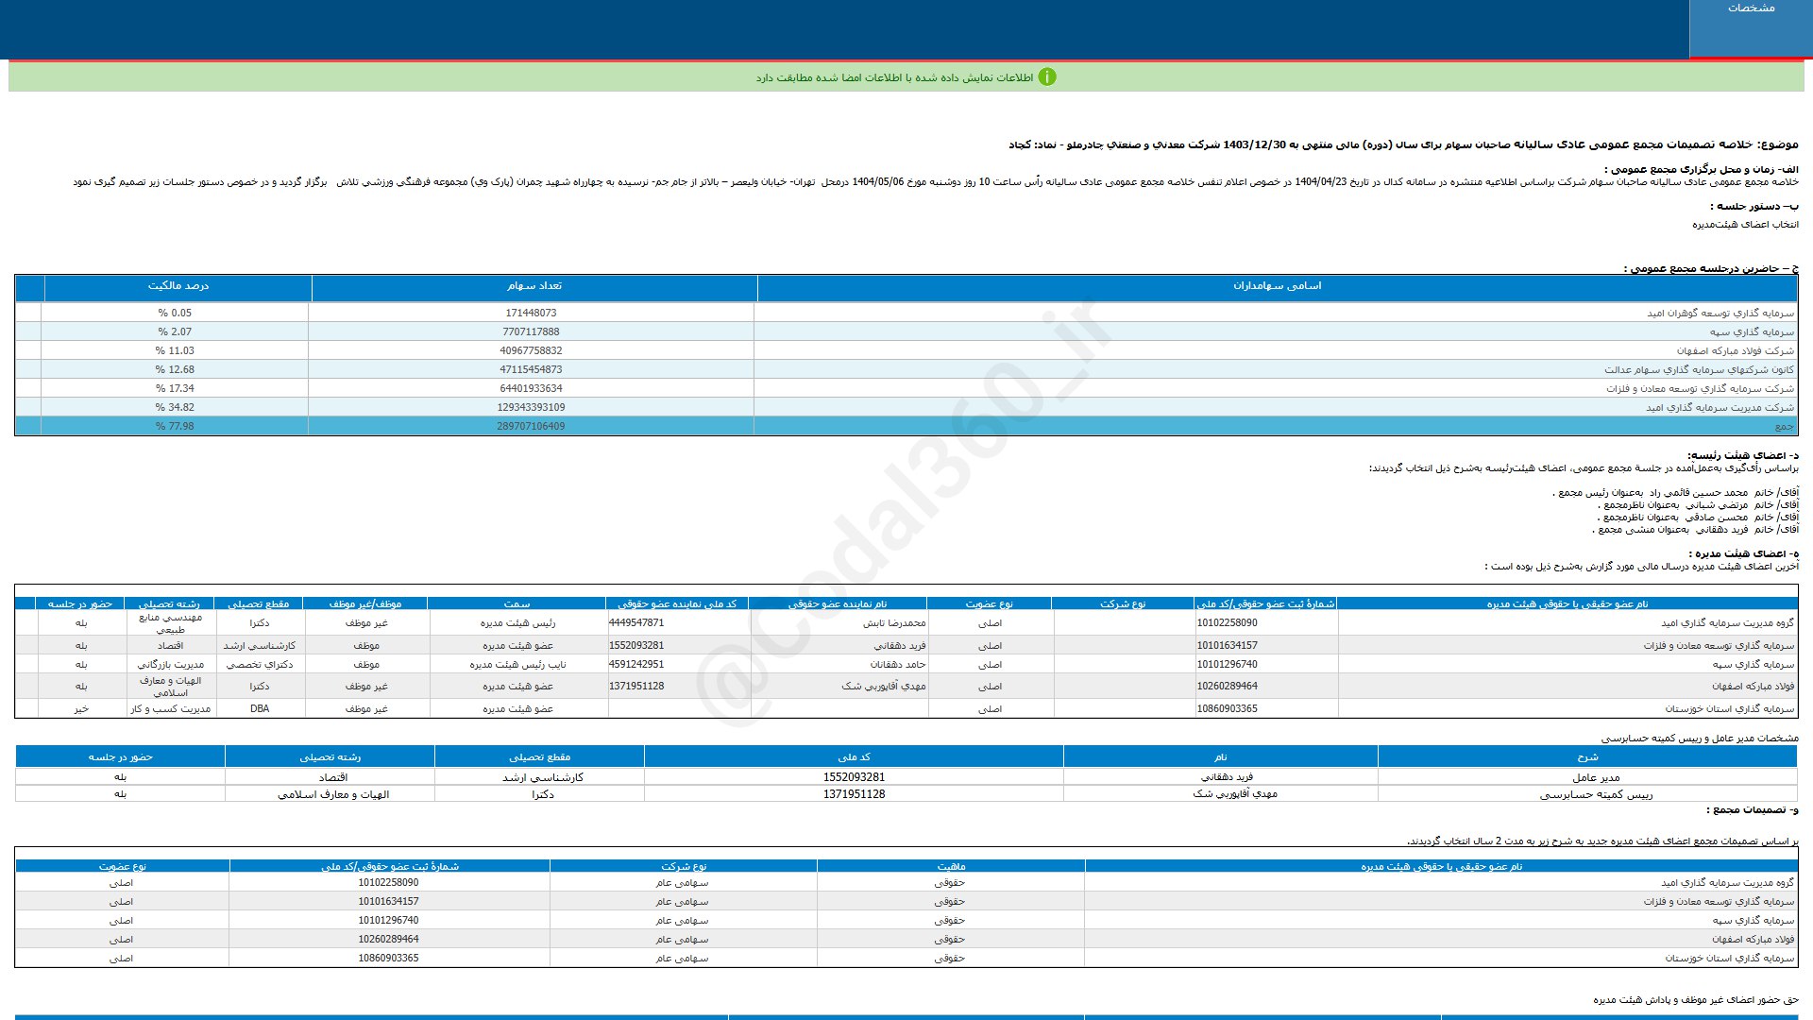Select ownership value 11.03 %
The height and width of the screenshot is (1020, 1813).
[x=175, y=351]
